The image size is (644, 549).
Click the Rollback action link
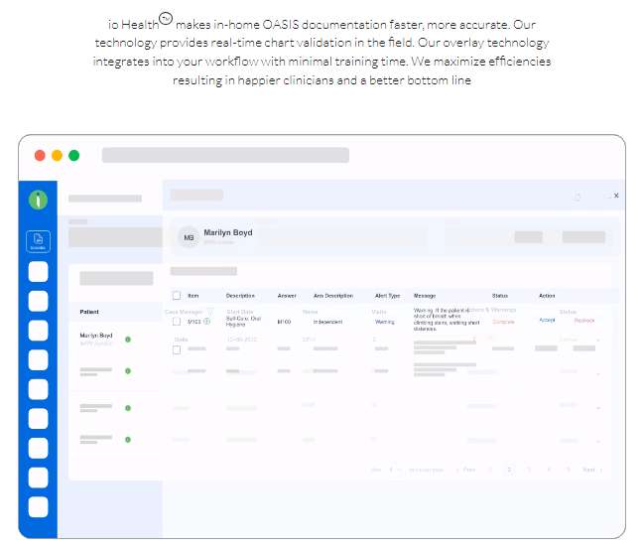pyautogui.click(x=584, y=320)
